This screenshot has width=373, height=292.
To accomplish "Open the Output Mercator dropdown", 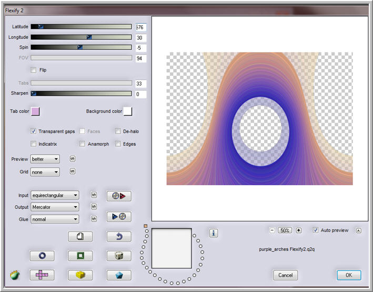I will coord(55,207).
